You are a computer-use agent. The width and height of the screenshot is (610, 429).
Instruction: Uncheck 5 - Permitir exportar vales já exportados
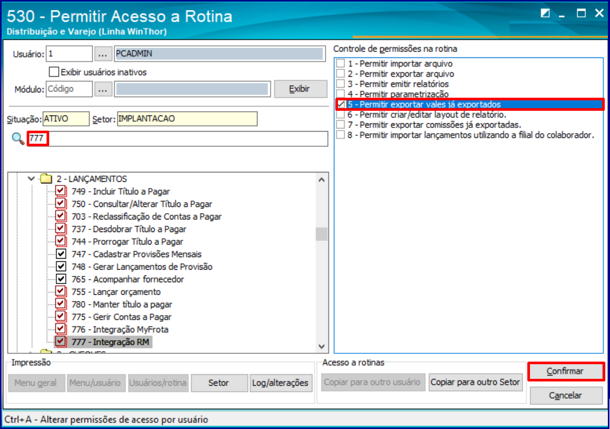pos(341,104)
